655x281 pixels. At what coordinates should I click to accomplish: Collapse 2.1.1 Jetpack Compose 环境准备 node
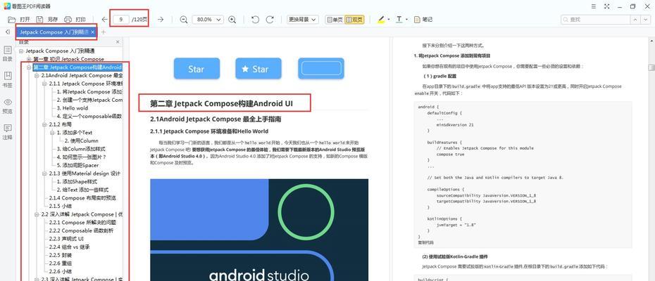pos(44,84)
